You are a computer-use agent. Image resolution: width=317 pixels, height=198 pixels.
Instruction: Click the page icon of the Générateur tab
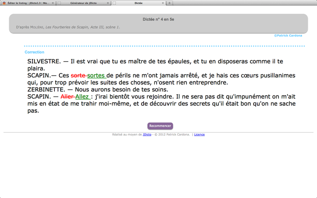59,3
